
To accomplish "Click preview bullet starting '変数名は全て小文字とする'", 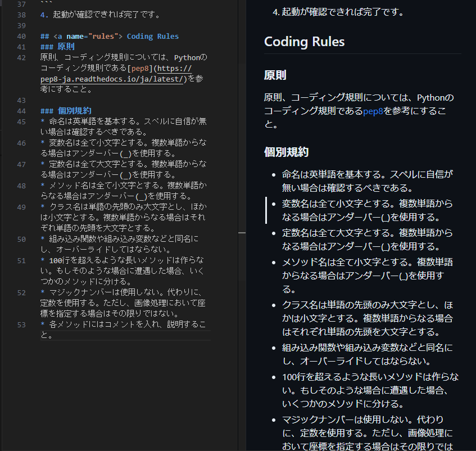I will [368, 210].
